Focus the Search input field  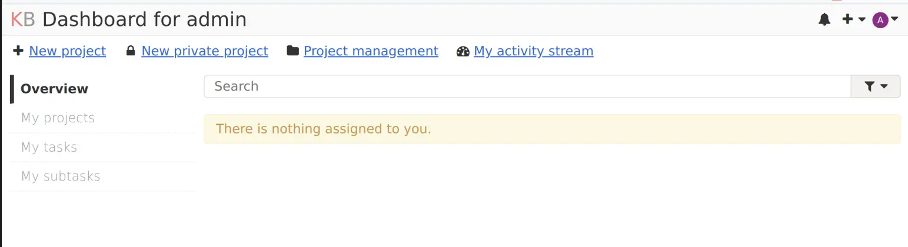click(527, 86)
